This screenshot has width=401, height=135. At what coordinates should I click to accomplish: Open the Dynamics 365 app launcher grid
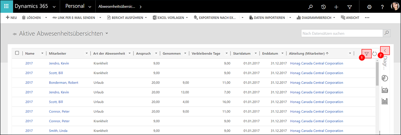tap(6, 7)
